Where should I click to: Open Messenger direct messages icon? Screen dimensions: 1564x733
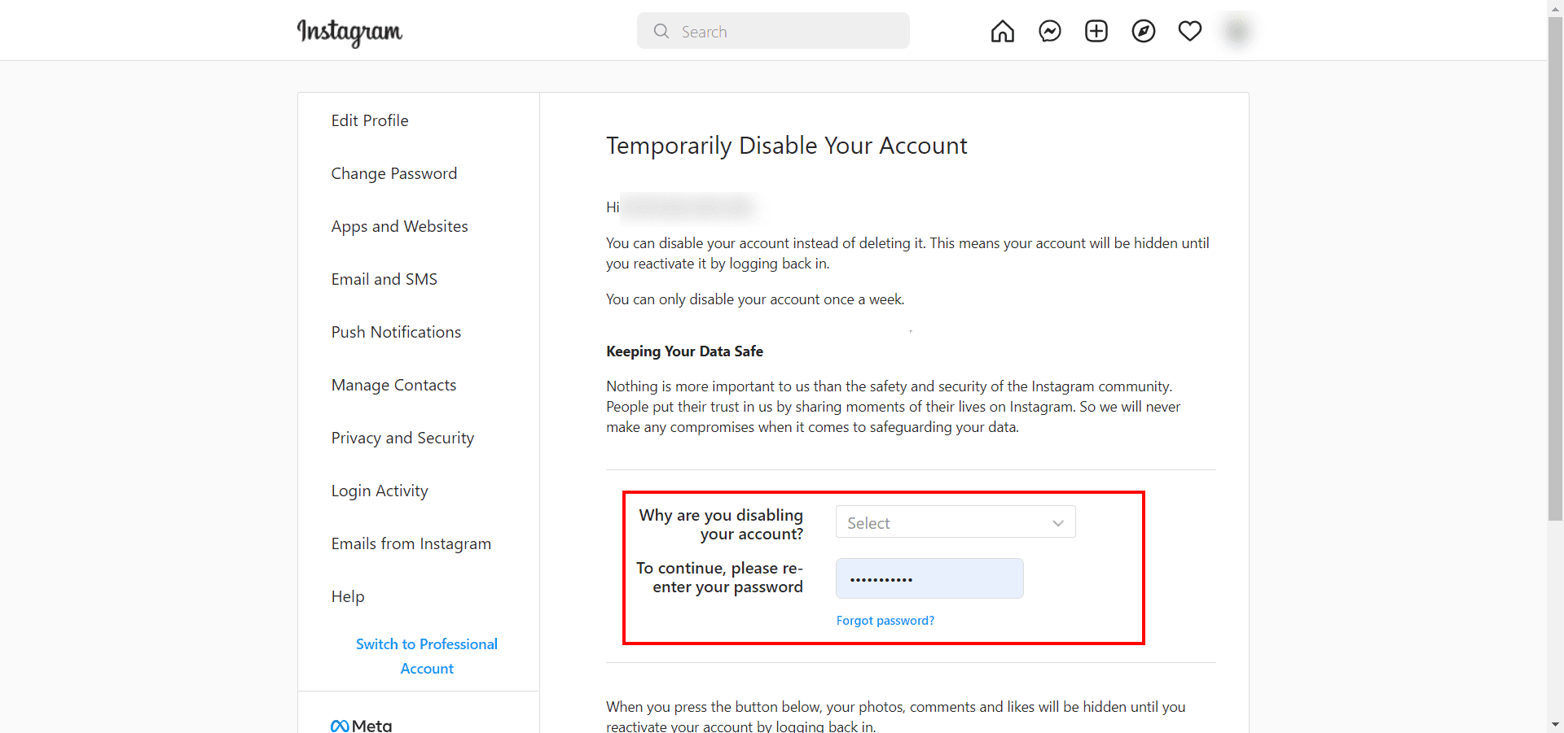(x=1049, y=32)
